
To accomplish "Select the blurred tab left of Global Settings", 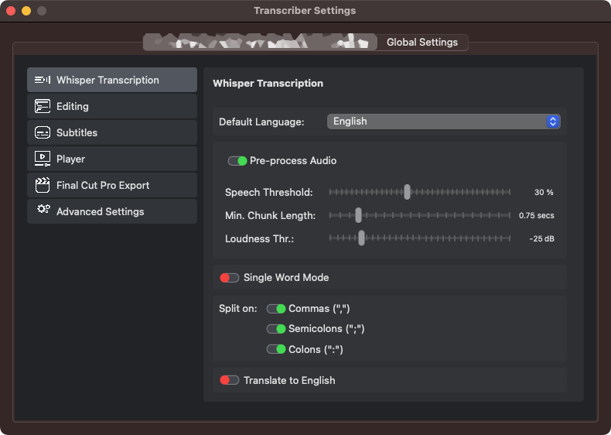I will [260, 42].
